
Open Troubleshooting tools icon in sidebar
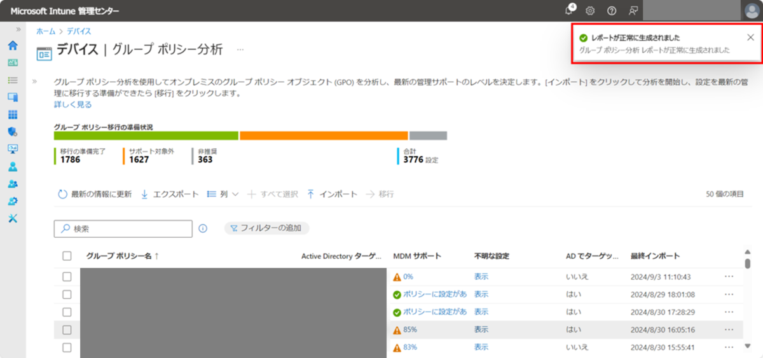[13, 218]
